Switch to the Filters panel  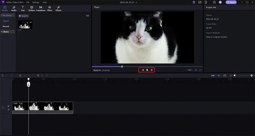click(x=50, y=8)
